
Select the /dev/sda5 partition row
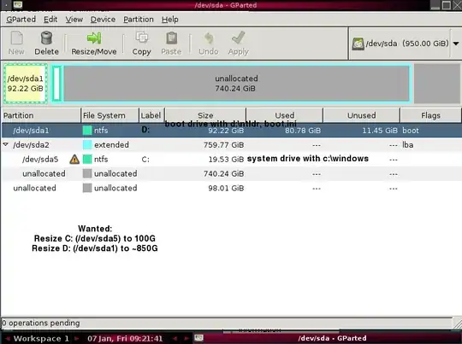231,159
